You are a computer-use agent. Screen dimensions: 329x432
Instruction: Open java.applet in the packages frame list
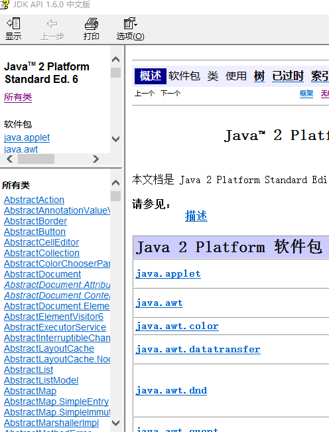pyautogui.click(x=27, y=137)
